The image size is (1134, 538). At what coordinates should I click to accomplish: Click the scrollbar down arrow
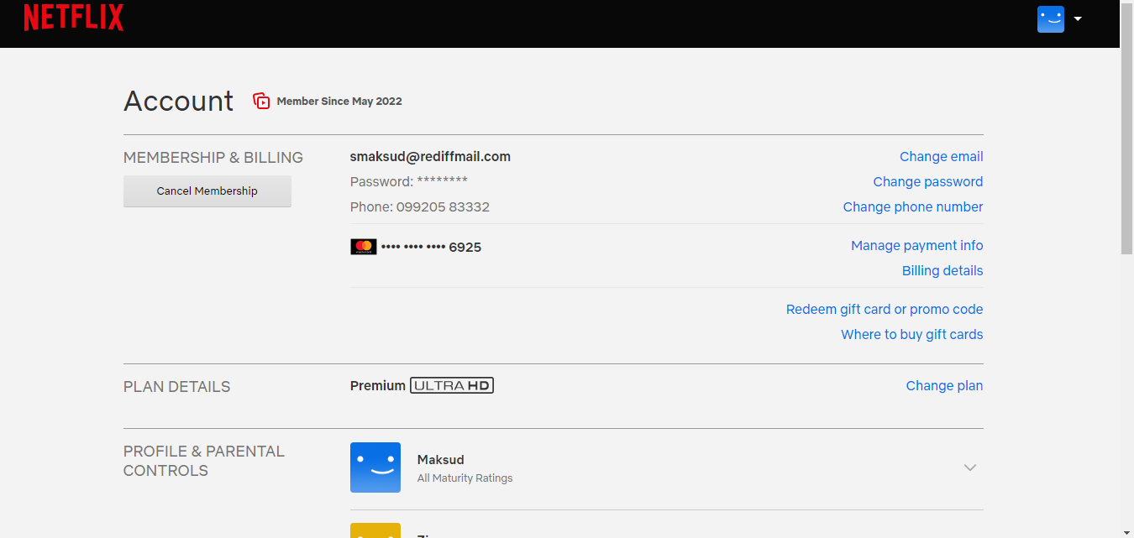coord(1126,532)
